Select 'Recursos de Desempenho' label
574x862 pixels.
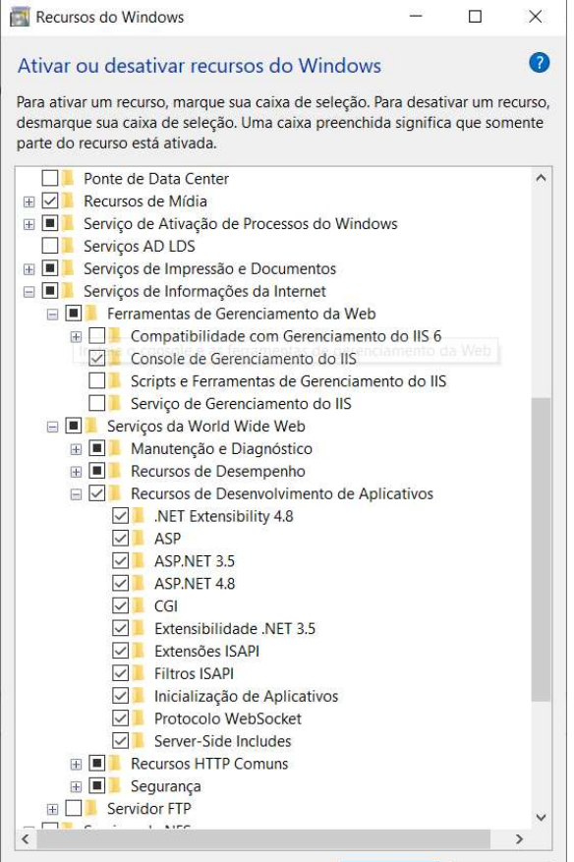(x=218, y=471)
